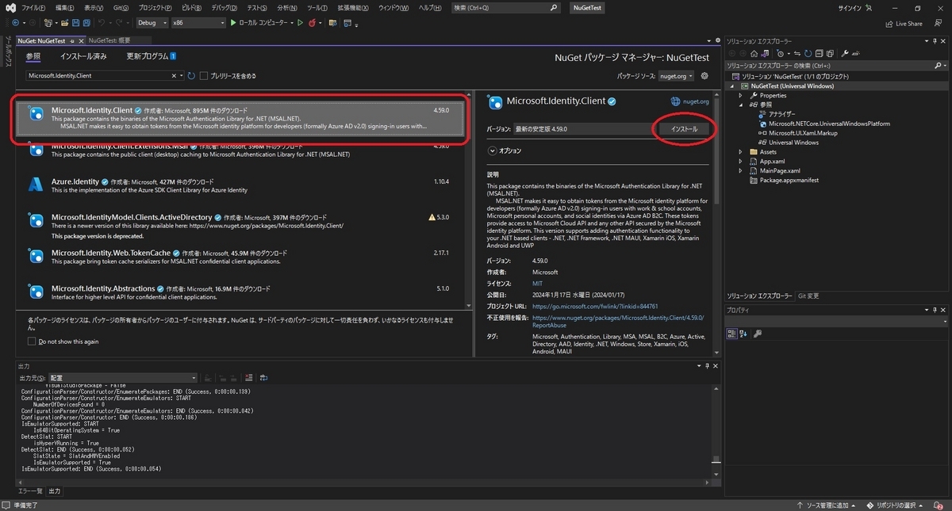Collapse the References (参照) node in Solution Explorer

tap(740, 105)
